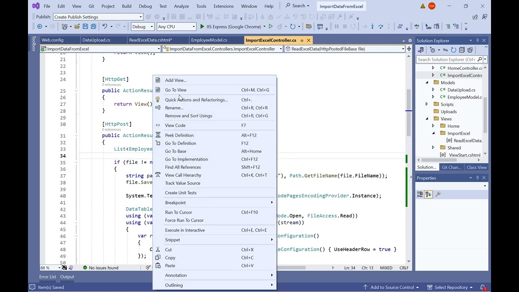
Task: Switch to the EmployeeModel.cs tab
Action: pos(209,40)
